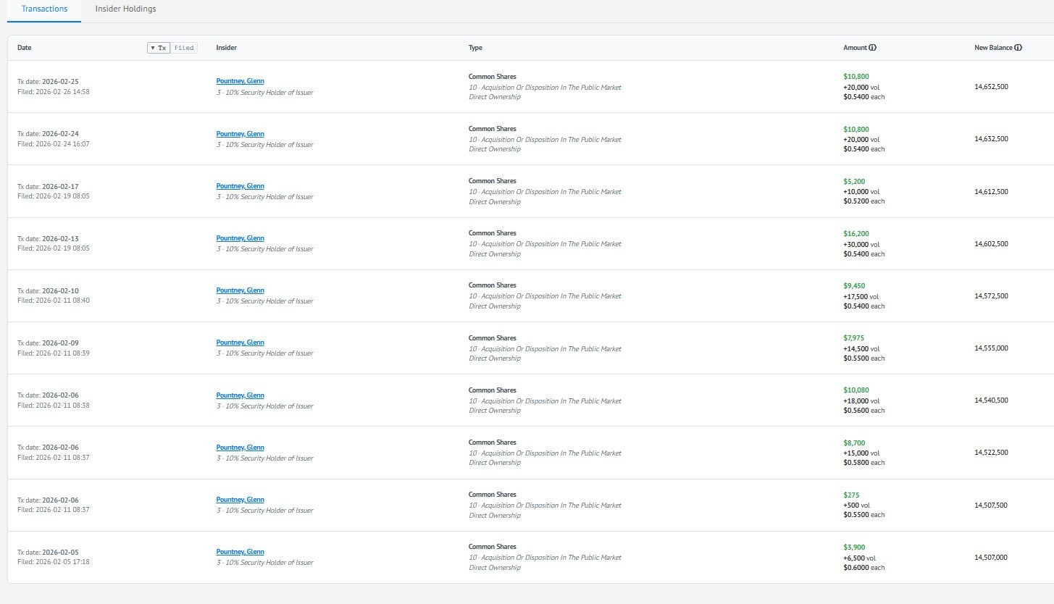Open the Insider Holdings tab
This screenshot has height=604, width=1054.
click(125, 9)
